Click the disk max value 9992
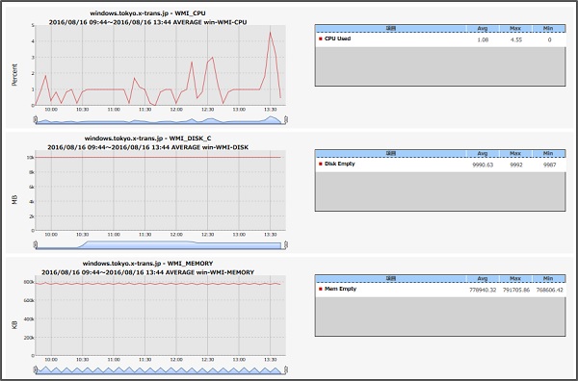The image size is (578, 381). pyautogui.click(x=516, y=165)
